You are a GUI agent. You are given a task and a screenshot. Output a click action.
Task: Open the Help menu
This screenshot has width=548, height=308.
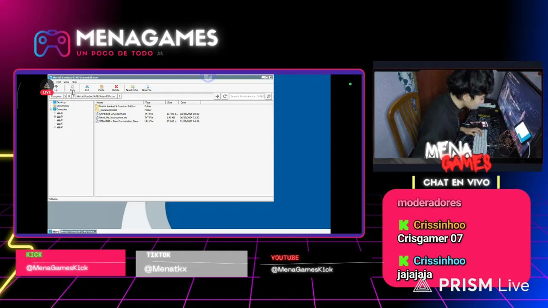pos(74,82)
